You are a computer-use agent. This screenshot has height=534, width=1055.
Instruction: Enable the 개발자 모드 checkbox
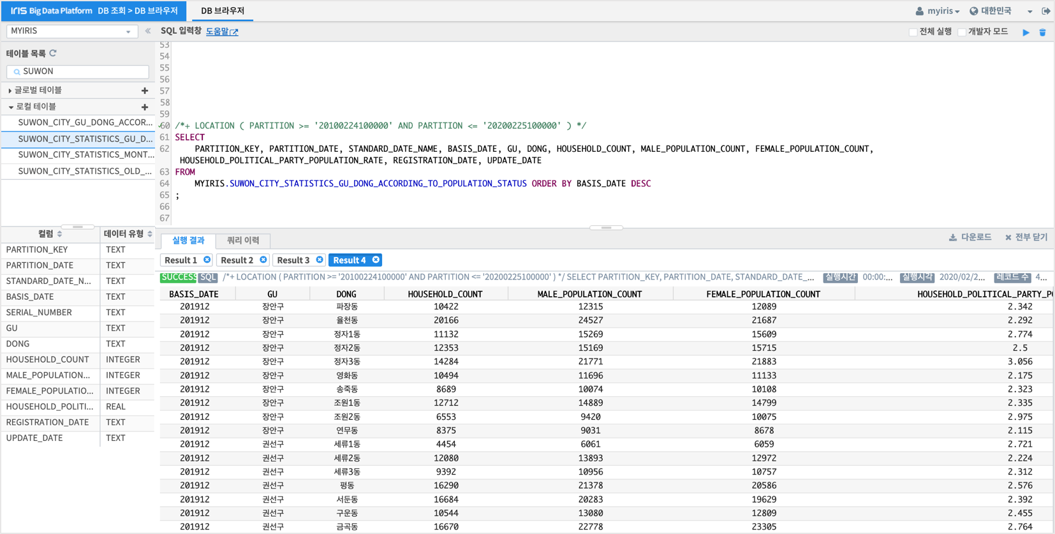click(x=962, y=32)
